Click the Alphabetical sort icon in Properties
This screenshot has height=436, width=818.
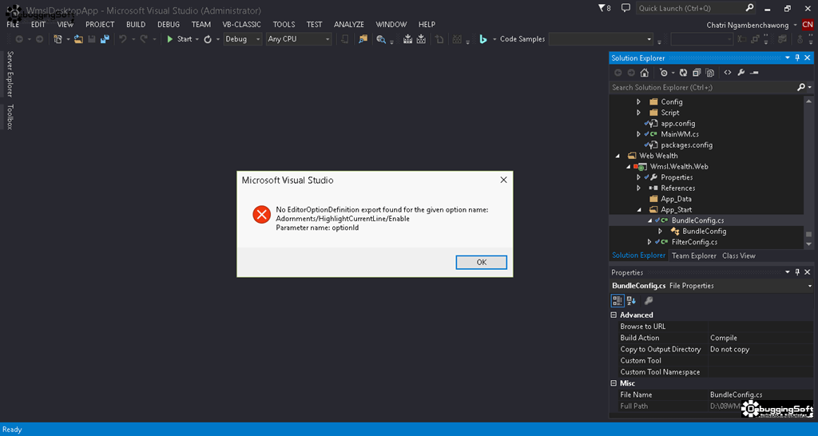(631, 300)
